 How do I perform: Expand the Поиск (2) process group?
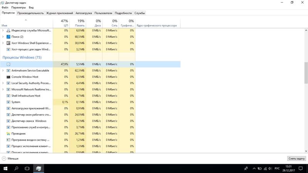[3, 37]
